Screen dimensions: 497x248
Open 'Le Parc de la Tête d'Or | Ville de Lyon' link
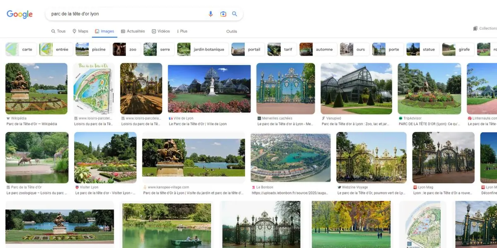198,124
